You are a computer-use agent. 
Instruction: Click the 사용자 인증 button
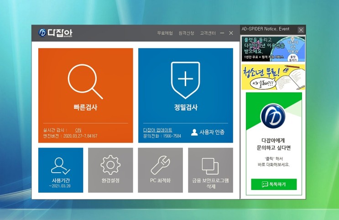208,132
